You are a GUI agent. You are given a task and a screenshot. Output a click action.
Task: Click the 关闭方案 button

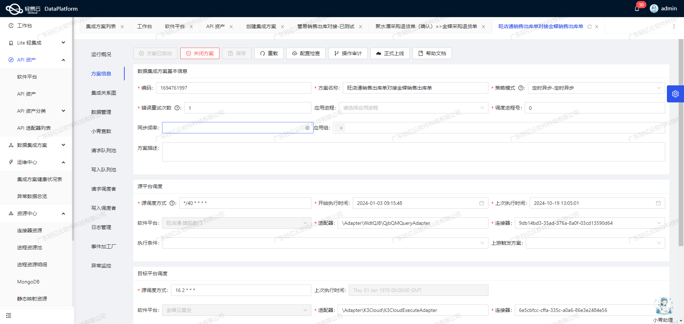[200, 53]
